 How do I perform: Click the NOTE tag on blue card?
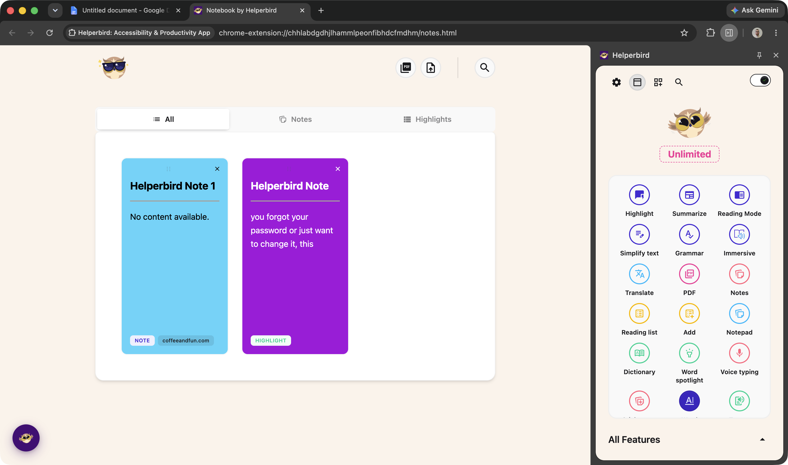(x=142, y=340)
